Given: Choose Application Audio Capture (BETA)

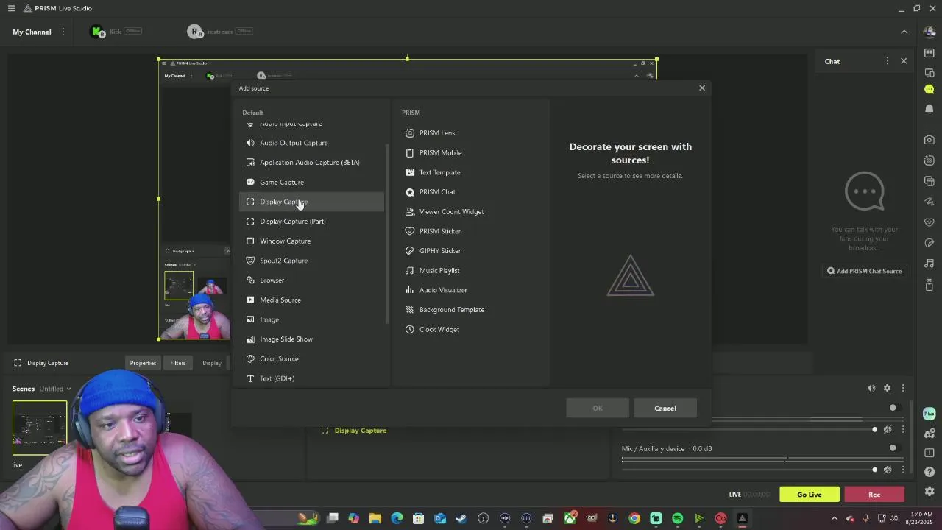Looking at the screenshot, I should (x=311, y=163).
